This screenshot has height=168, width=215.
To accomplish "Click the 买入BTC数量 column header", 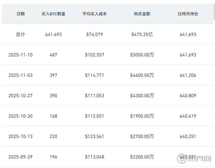I will [53, 14].
